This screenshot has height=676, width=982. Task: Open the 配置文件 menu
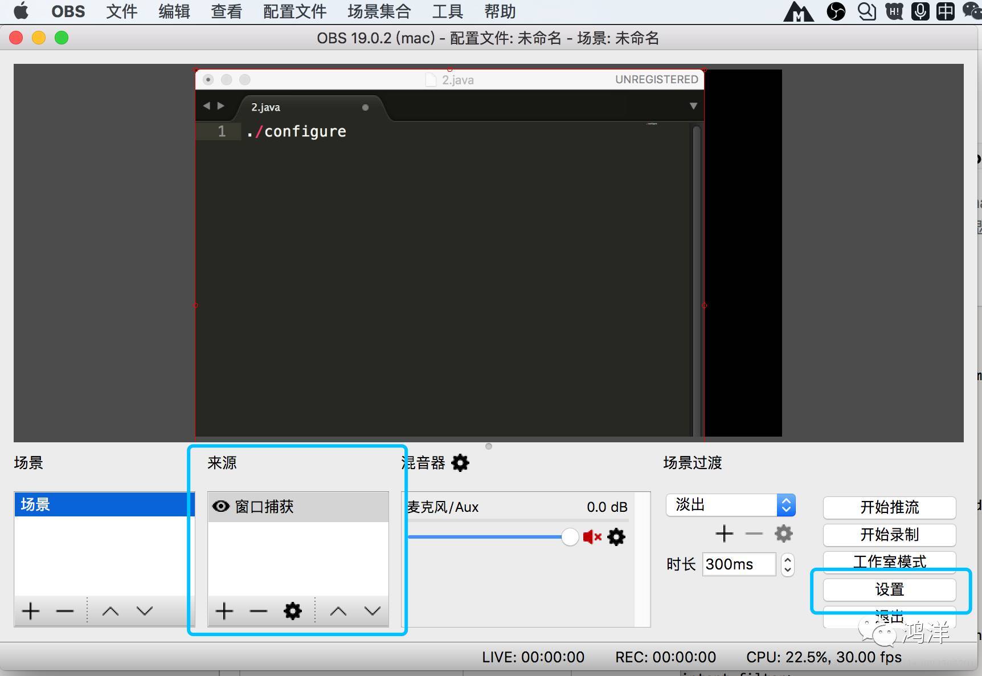coord(295,11)
